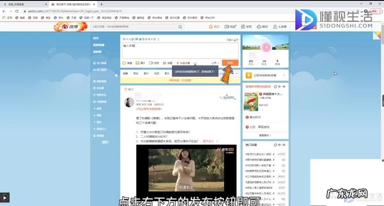Click the browser address bar URL

pyautogui.click(x=75, y=11)
